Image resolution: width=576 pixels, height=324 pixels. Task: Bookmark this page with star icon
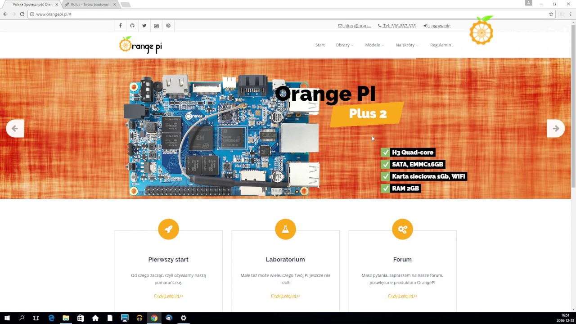point(551,14)
